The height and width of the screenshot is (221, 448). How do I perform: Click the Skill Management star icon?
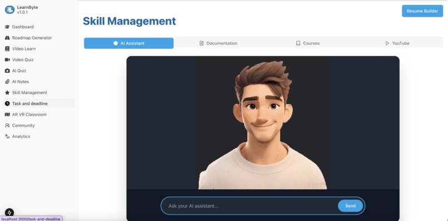click(x=7, y=93)
